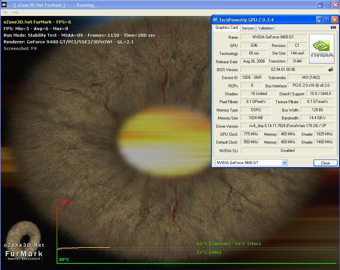Image resolution: width=340 pixels, height=270 pixels.
Task: Close the GPU-Z window with X
Action: [335, 20]
